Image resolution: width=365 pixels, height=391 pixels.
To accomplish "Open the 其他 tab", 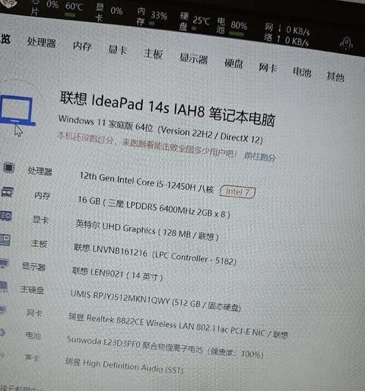I will coord(335,76).
